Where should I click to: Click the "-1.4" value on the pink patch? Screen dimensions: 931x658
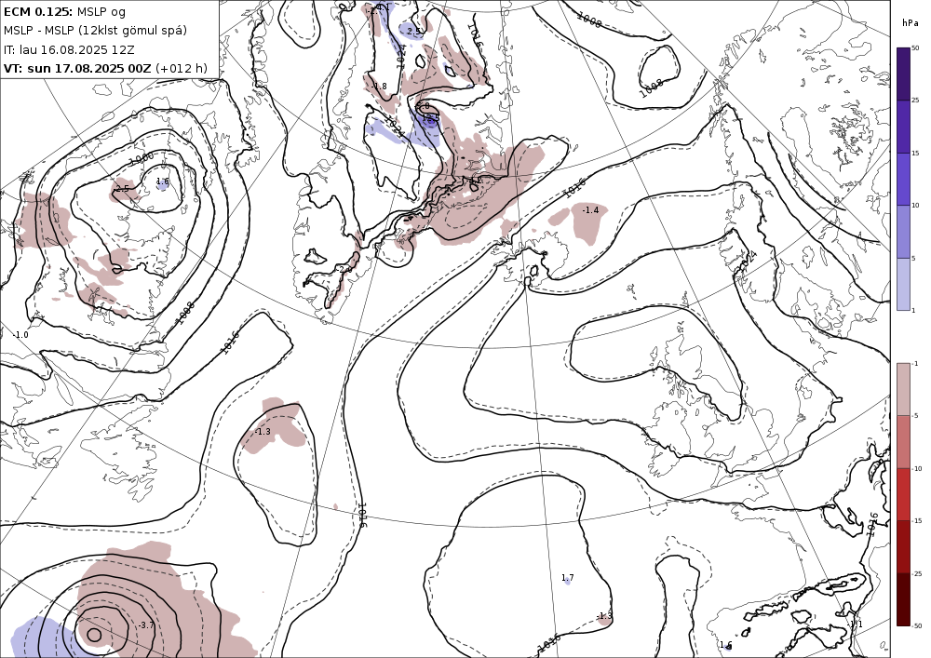pos(590,210)
